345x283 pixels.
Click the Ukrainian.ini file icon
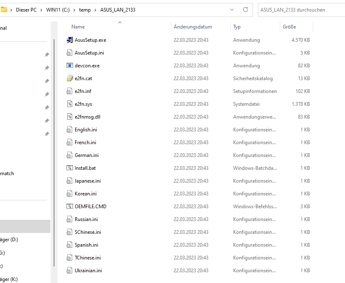click(x=69, y=270)
